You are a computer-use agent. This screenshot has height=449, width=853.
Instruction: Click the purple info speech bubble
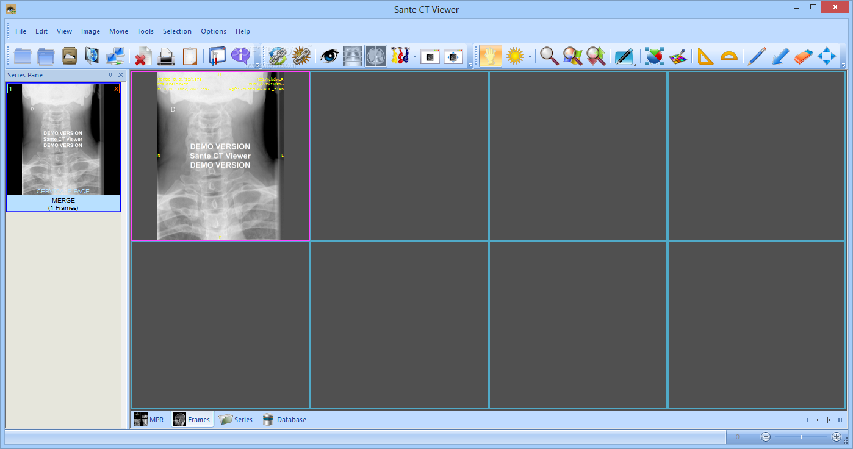[x=240, y=56]
